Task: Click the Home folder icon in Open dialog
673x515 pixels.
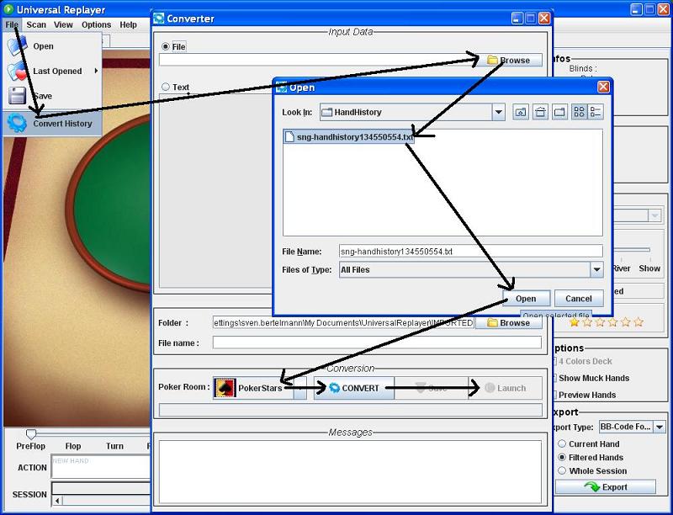Action: 540,113
